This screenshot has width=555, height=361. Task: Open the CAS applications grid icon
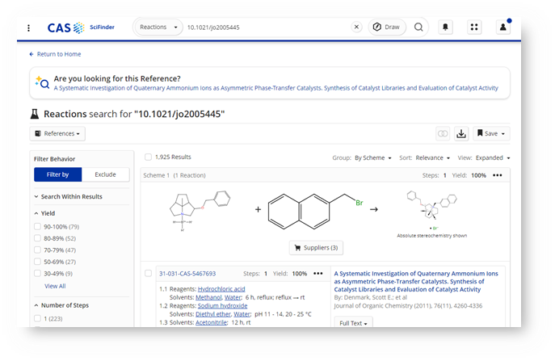click(474, 27)
